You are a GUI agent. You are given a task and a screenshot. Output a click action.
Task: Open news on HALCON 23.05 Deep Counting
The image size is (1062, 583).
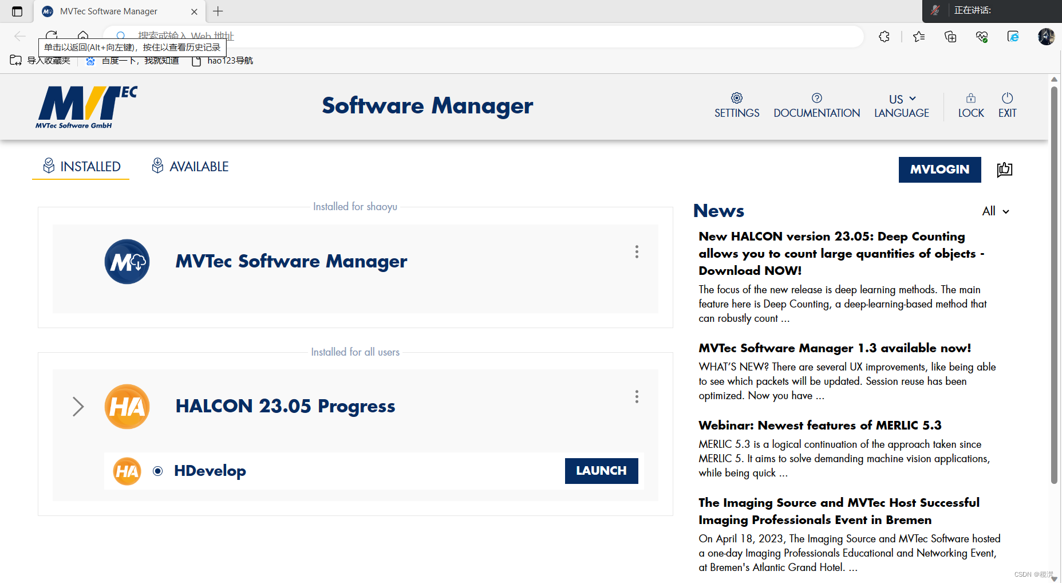(841, 253)
